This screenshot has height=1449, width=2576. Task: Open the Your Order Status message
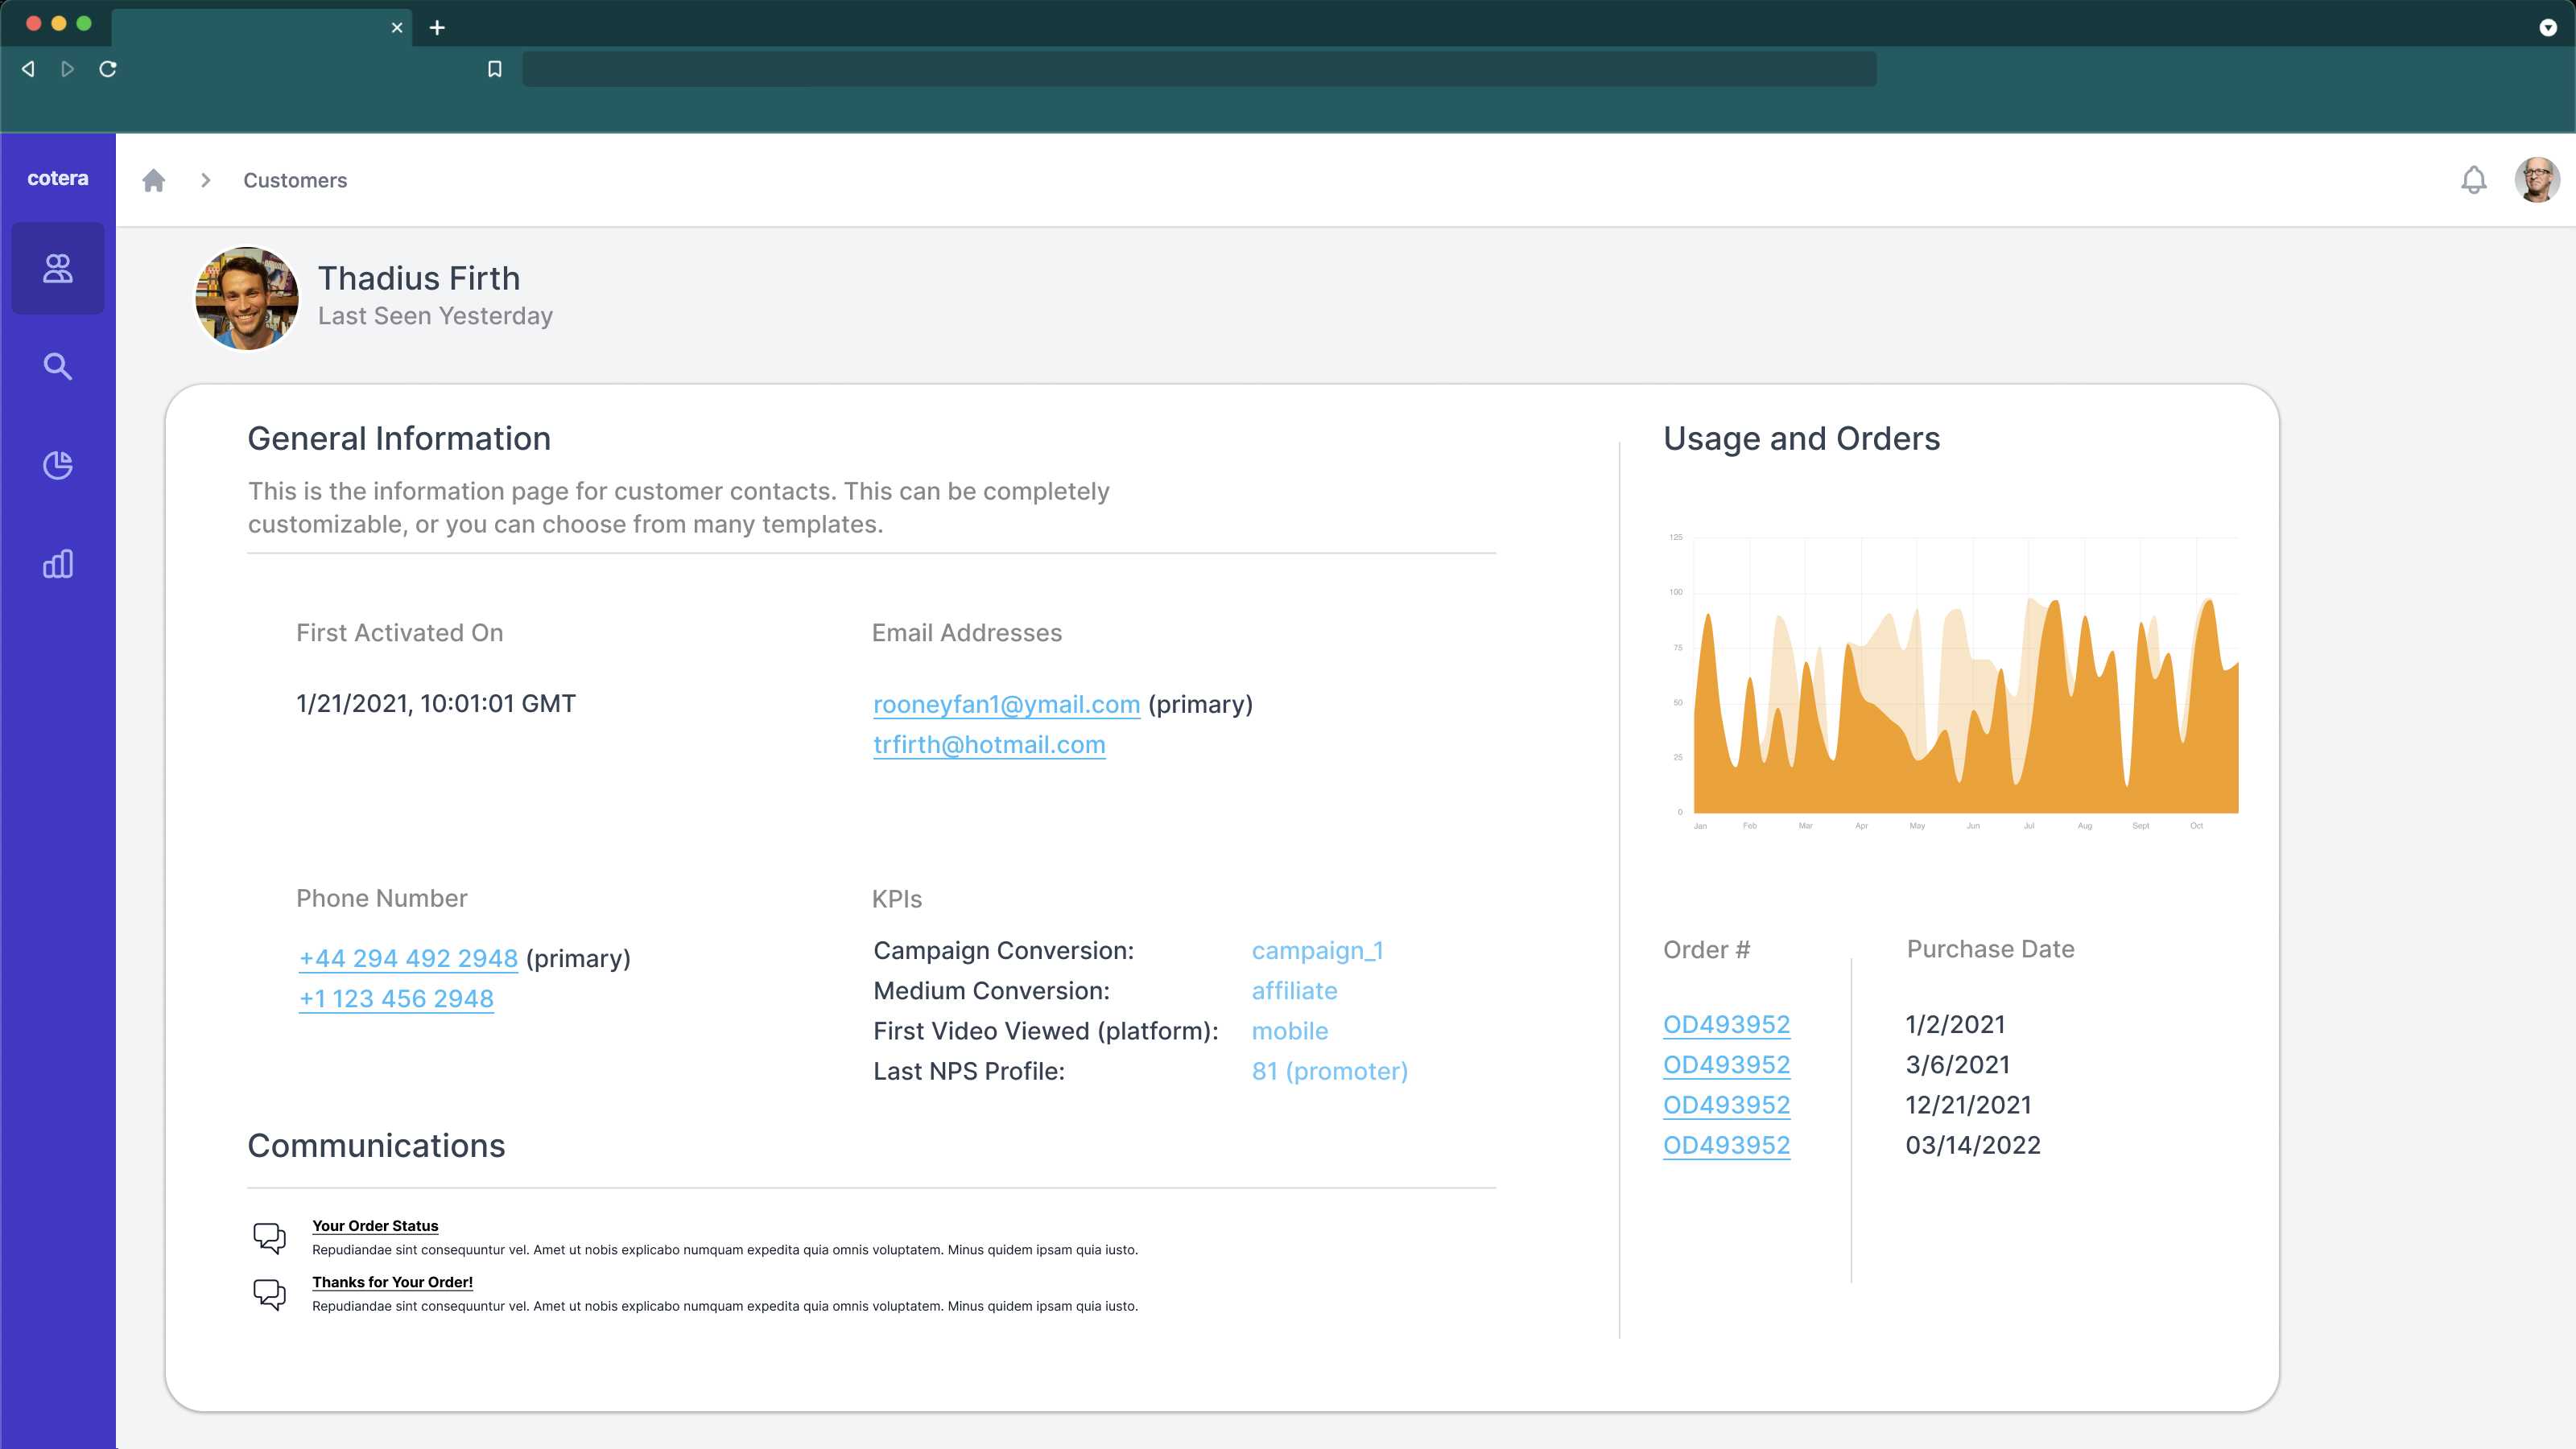click(375, 1225)
